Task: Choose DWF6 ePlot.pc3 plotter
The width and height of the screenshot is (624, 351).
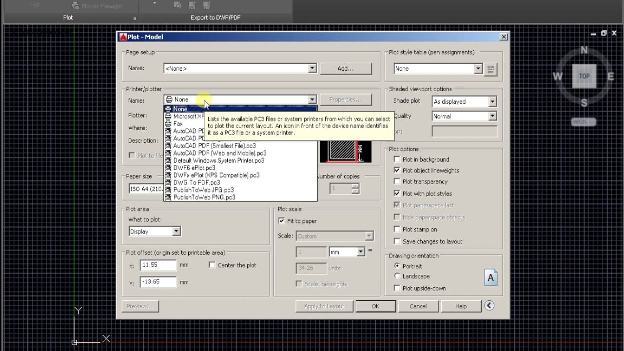Action: [x=240, y=168]
